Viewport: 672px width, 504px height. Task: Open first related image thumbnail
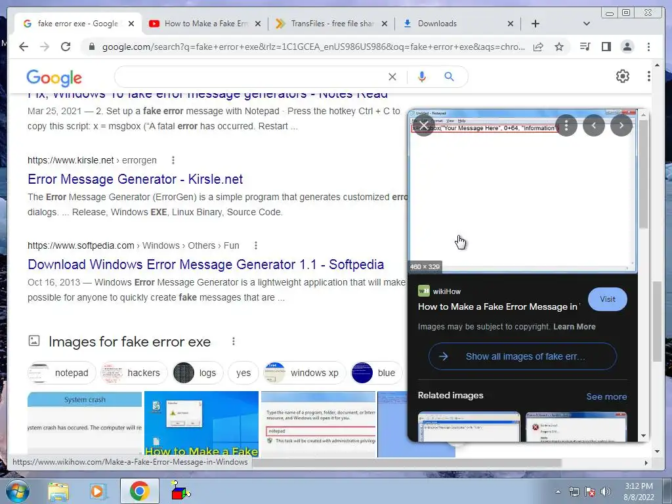click(469, 427)
